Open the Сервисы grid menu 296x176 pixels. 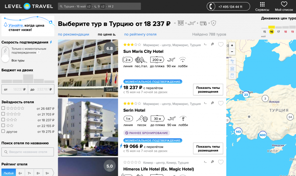tap(262, 6)
